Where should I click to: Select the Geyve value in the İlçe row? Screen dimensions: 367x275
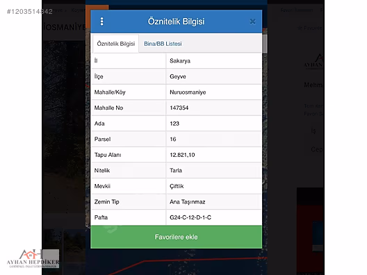[178, 76]
